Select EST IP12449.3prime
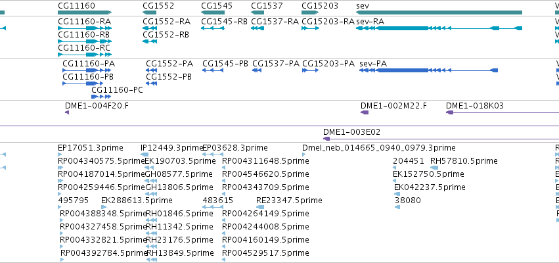 pos(145,155)
